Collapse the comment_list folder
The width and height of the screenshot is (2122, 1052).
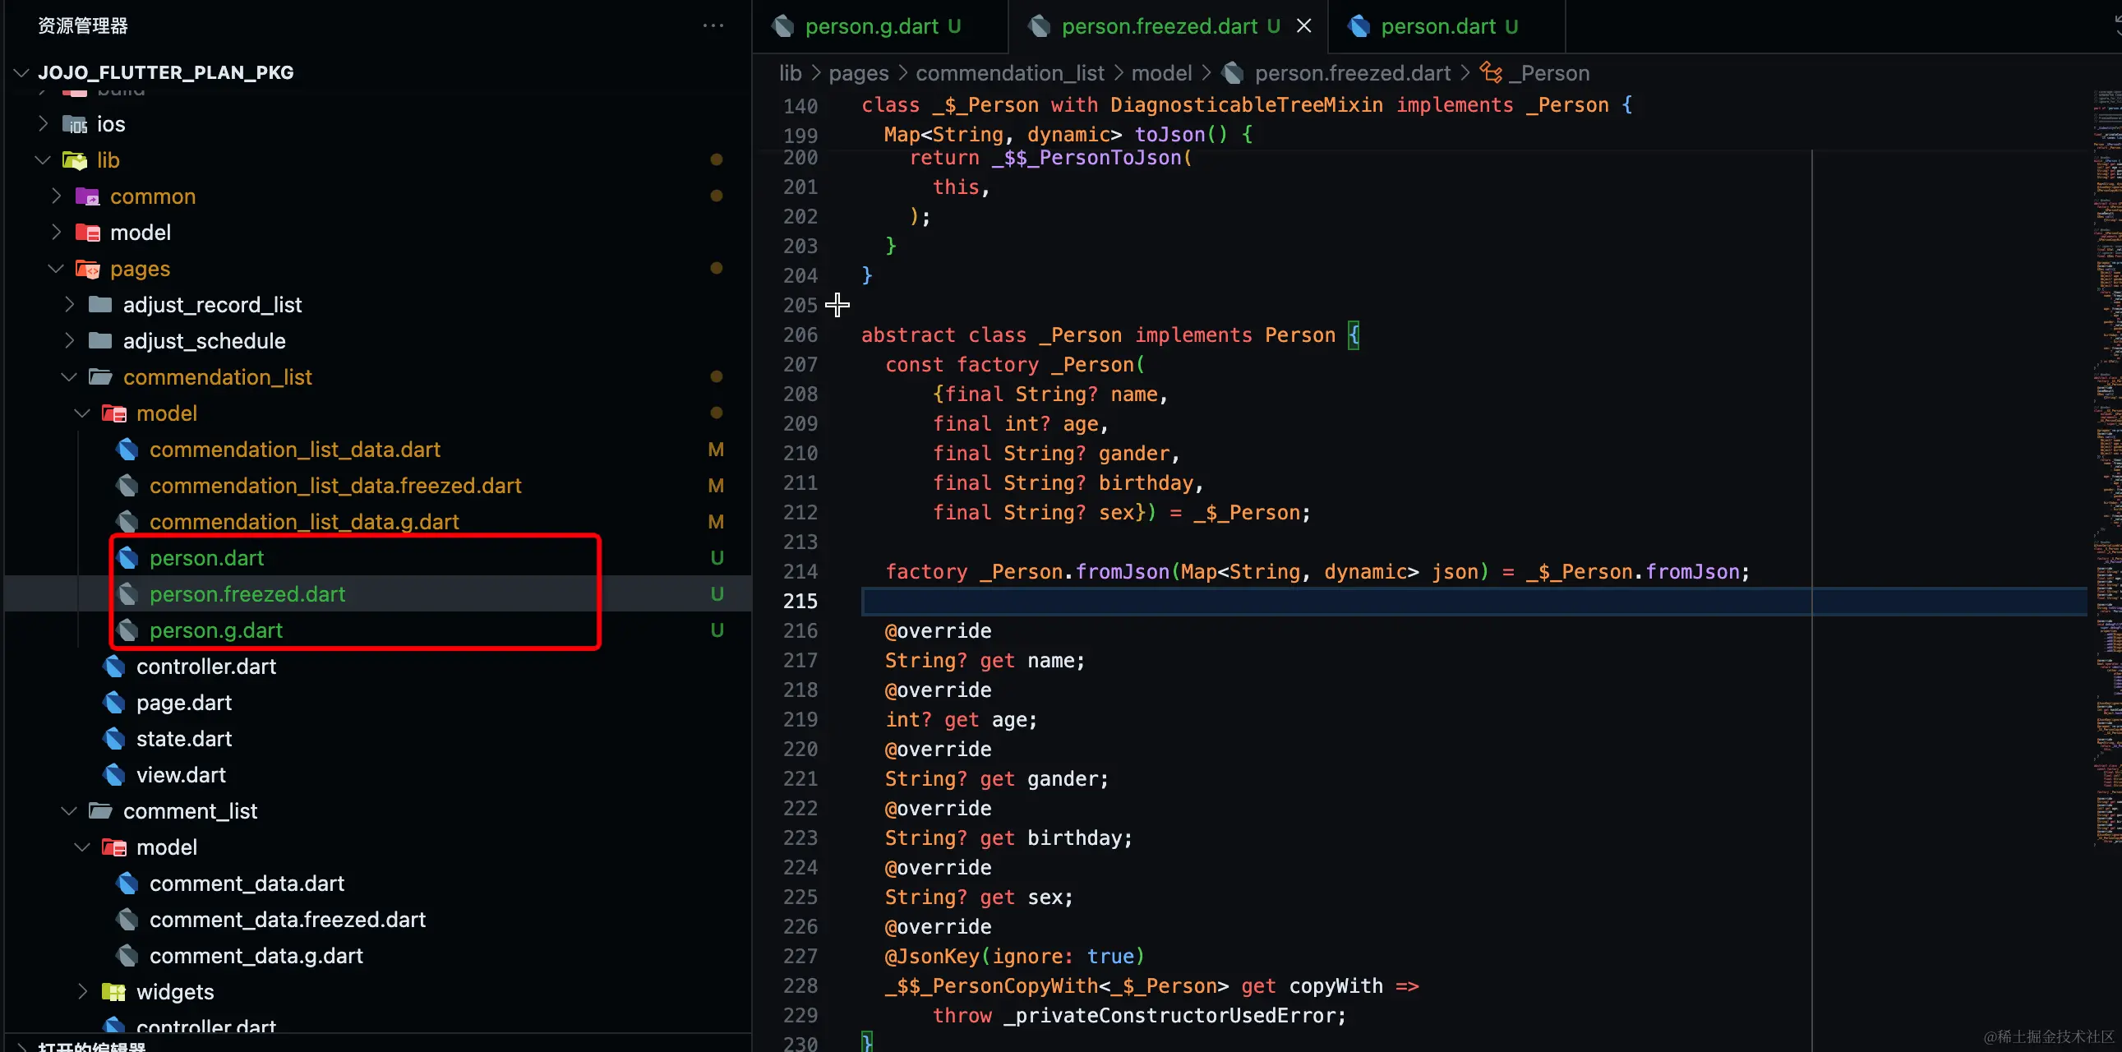pos(69,811)
